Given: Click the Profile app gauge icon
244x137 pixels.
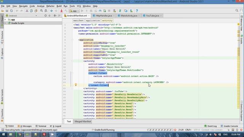Looking at the screenshot, I should click(100, 11).
